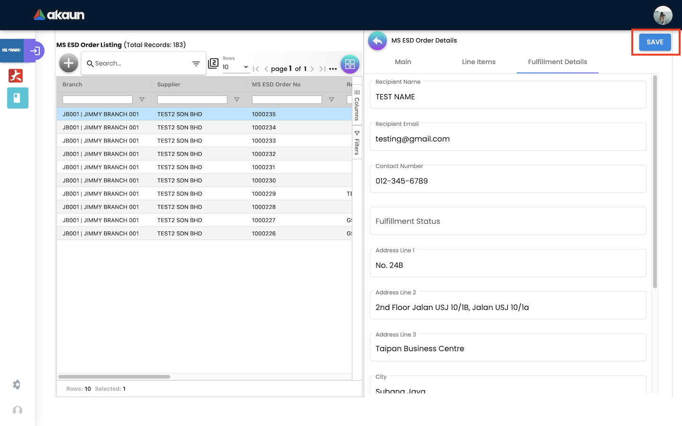Switch to the Main tab

403,62
